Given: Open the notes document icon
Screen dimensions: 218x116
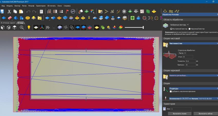Looking at the screenshot, I should (x=41, y=11).
